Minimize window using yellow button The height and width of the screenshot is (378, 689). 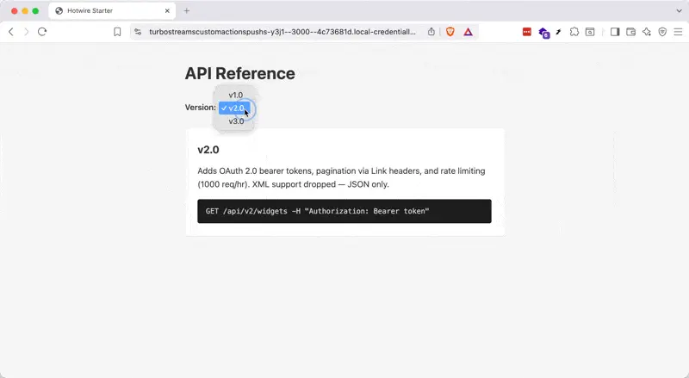pyautogui.click(x=25, y=10)
